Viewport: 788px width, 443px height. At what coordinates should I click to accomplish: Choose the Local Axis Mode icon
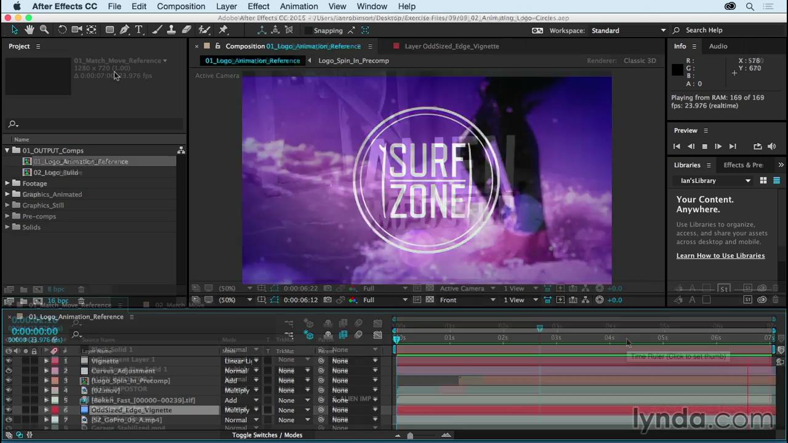click(262, 30)
